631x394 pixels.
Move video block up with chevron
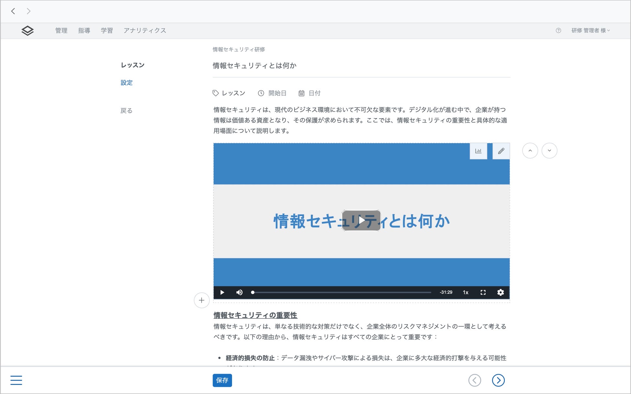coord(530,151)
